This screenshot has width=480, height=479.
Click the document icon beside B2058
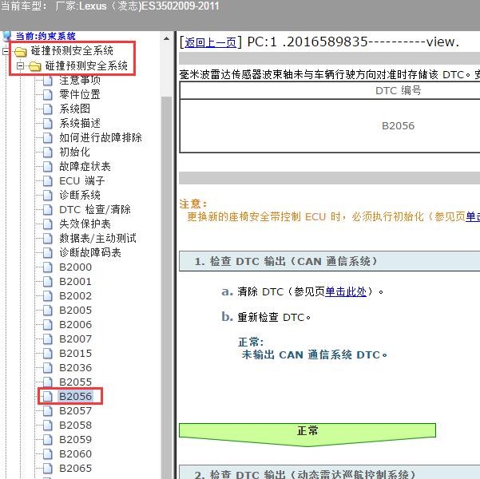47,426
